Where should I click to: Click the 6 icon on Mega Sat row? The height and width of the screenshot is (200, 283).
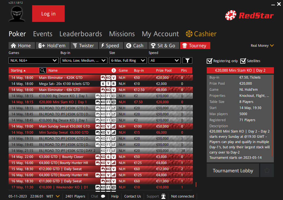pyautogui.click(x=103, y=84)
